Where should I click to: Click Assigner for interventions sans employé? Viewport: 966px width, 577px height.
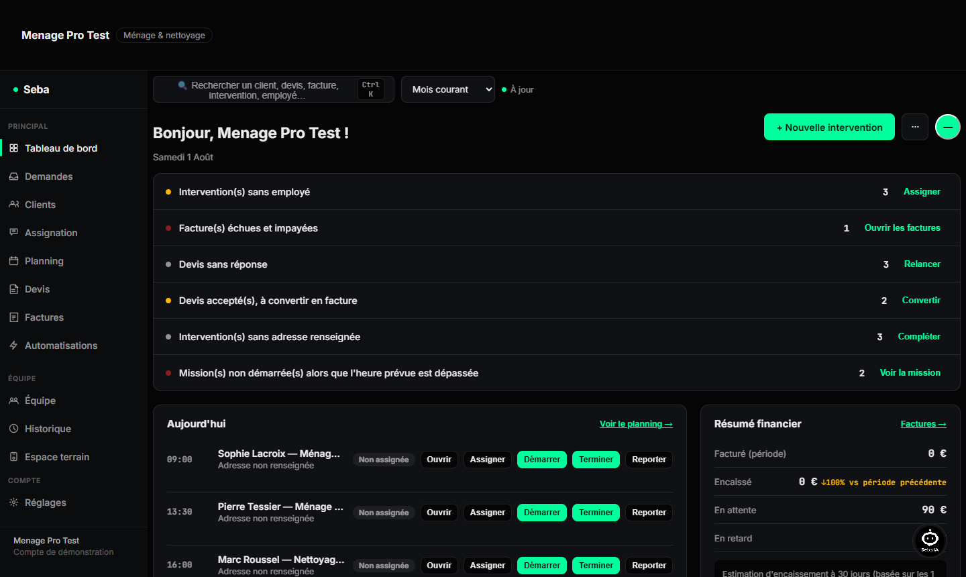(x=922, y=192)
